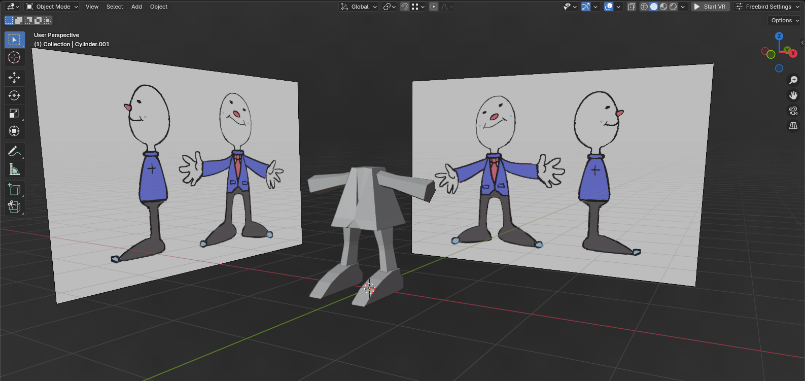Image resolution: width=805 pixels, height=381 pixels.
Task: Switch to rendered shading
Action: click(673, 7)
